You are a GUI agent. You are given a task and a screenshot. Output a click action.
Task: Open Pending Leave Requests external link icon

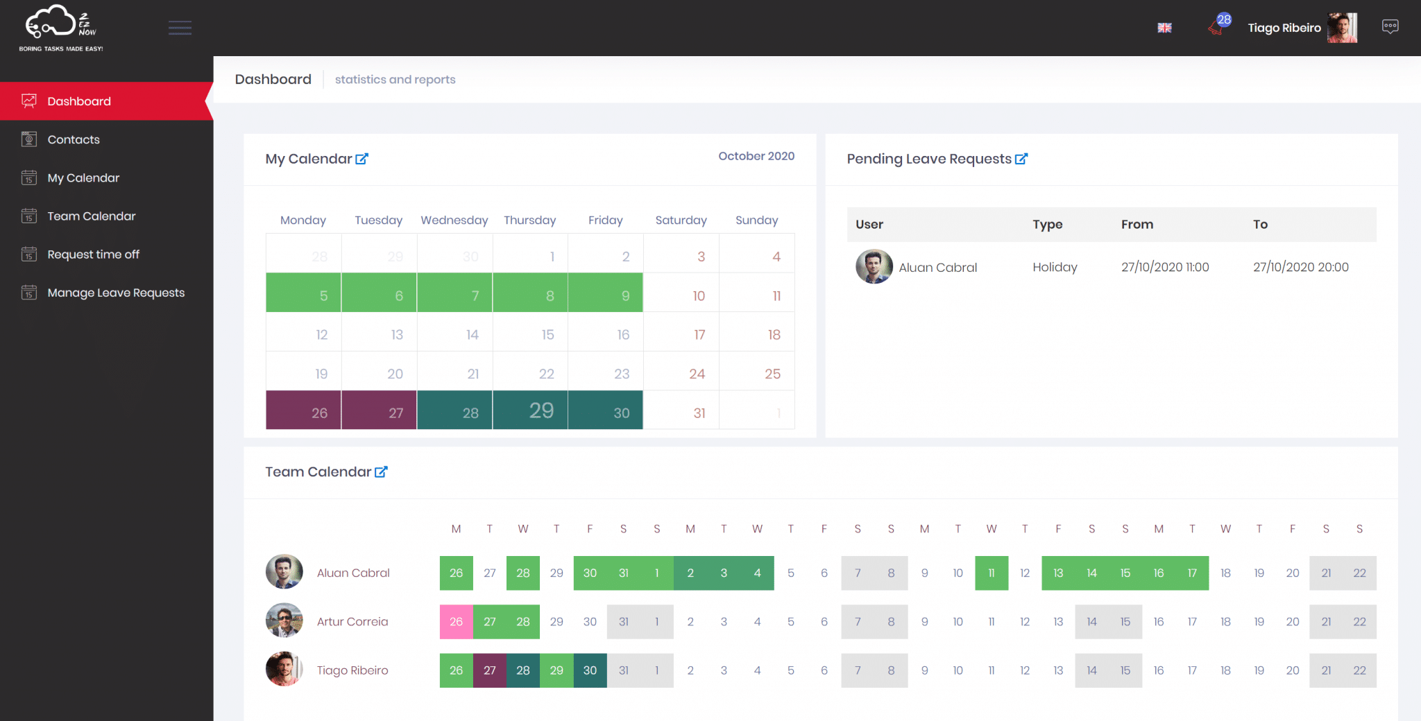click(x=1021, y=159)
